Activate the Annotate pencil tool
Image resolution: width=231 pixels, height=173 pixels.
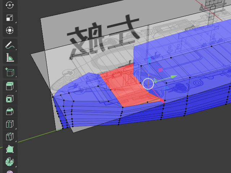pyautogui.click(x=10, y=45)
